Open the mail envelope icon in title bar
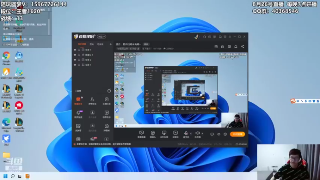The height and width of the screenshot is (180, 320). click(210, 37)
